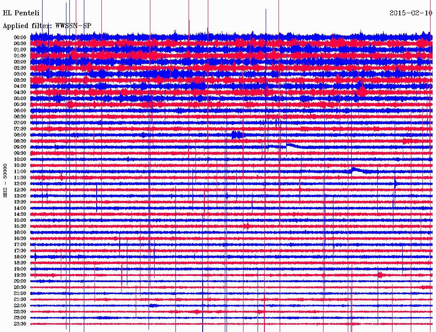
Task: Click the 'HL Penteli' station title
Action: [x=21, y=13]
